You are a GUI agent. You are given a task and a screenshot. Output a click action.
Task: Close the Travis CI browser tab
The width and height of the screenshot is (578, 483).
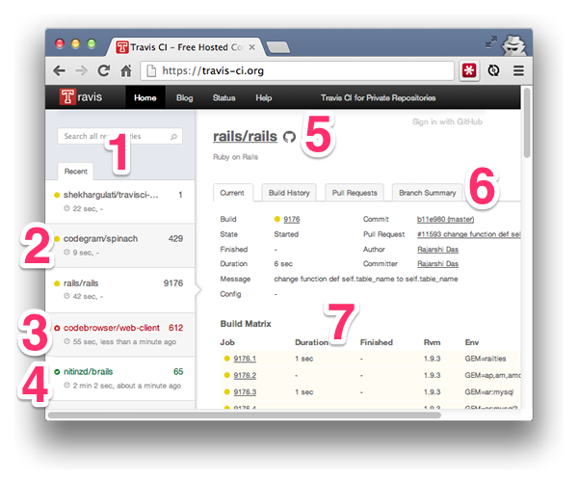pyautogui.click(x=251, y=47)
